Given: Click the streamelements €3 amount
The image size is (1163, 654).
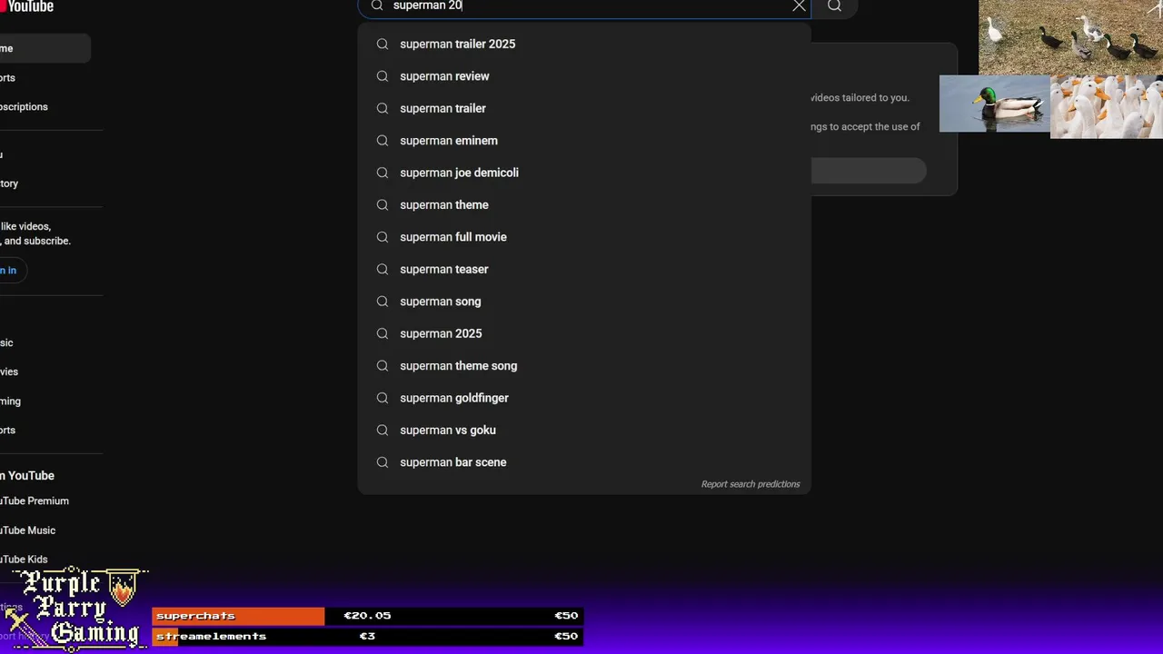Looking at the screenshot, I should 367,636.
